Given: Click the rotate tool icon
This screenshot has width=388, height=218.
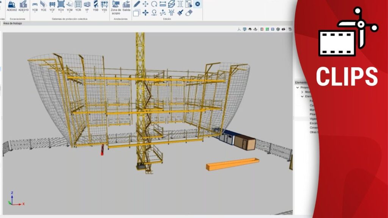Looking at the screenshot, I should point(154,4).
